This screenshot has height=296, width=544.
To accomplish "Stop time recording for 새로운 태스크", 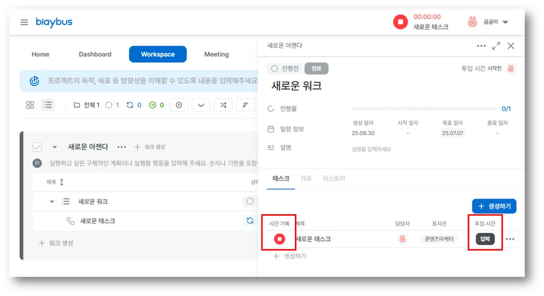I will coord(279,239).
